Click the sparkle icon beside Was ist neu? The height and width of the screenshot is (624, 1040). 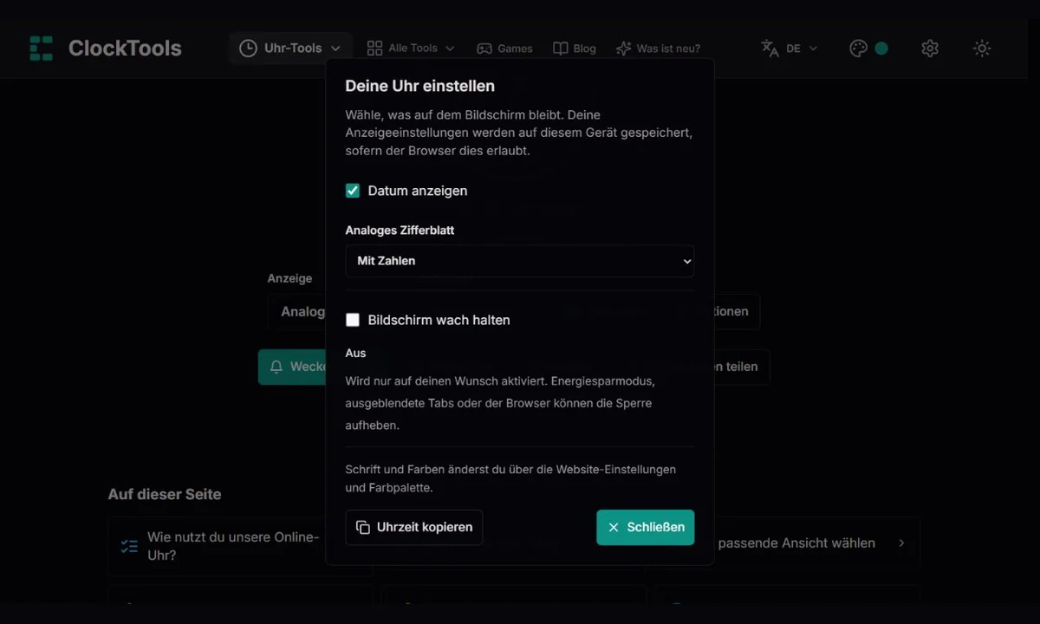point(623,49)
